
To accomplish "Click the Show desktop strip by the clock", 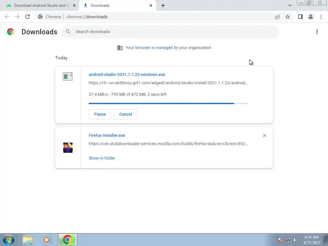I will pos(326,240).
